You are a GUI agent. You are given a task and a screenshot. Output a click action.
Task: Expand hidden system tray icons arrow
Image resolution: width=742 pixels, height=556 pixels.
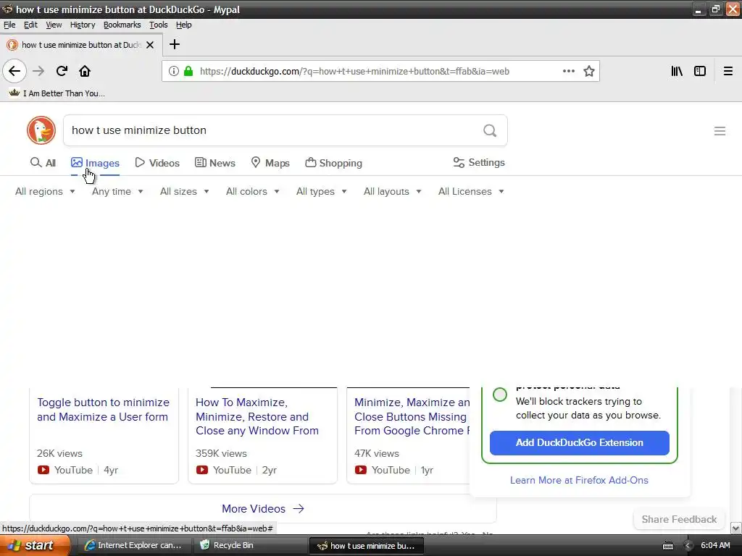point(688,546)
